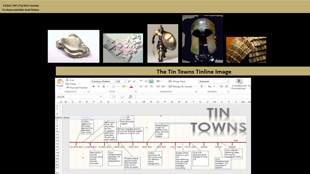Image resolution: width=310 pixels, height=174 pixels.
Task: Click Increase Decimal icon
Action: coord(221,86)
